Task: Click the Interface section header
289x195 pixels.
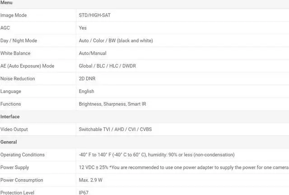Action: pos(10,116)
